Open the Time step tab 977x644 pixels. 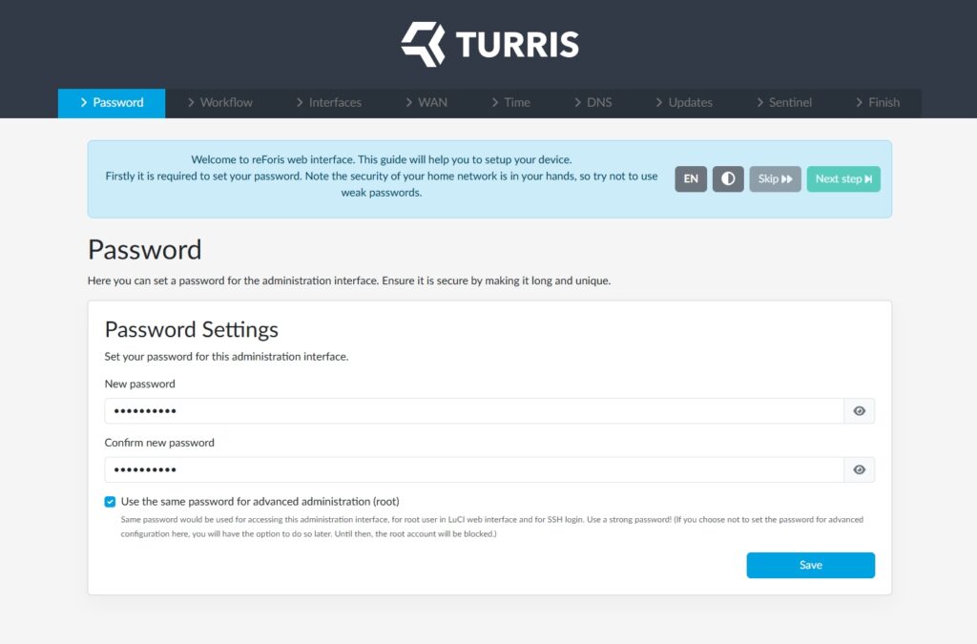pos(510,103)
